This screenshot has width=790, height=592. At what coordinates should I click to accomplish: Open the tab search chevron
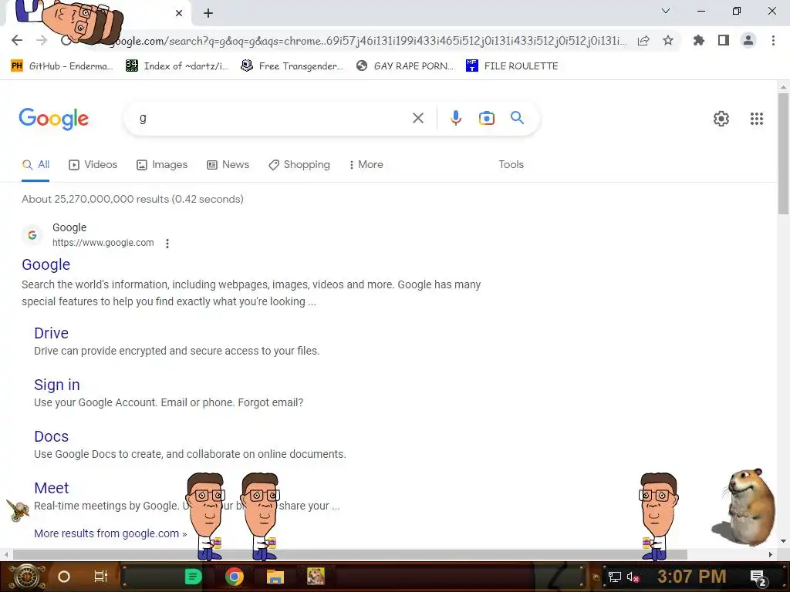coord(666,11)
